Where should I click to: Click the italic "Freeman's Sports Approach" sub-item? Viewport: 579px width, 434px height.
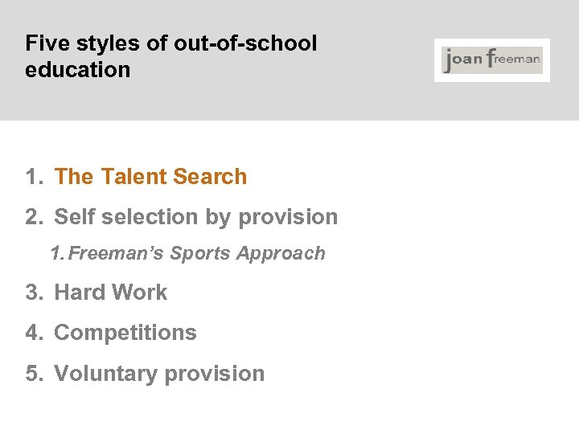(x=198, y=254)
